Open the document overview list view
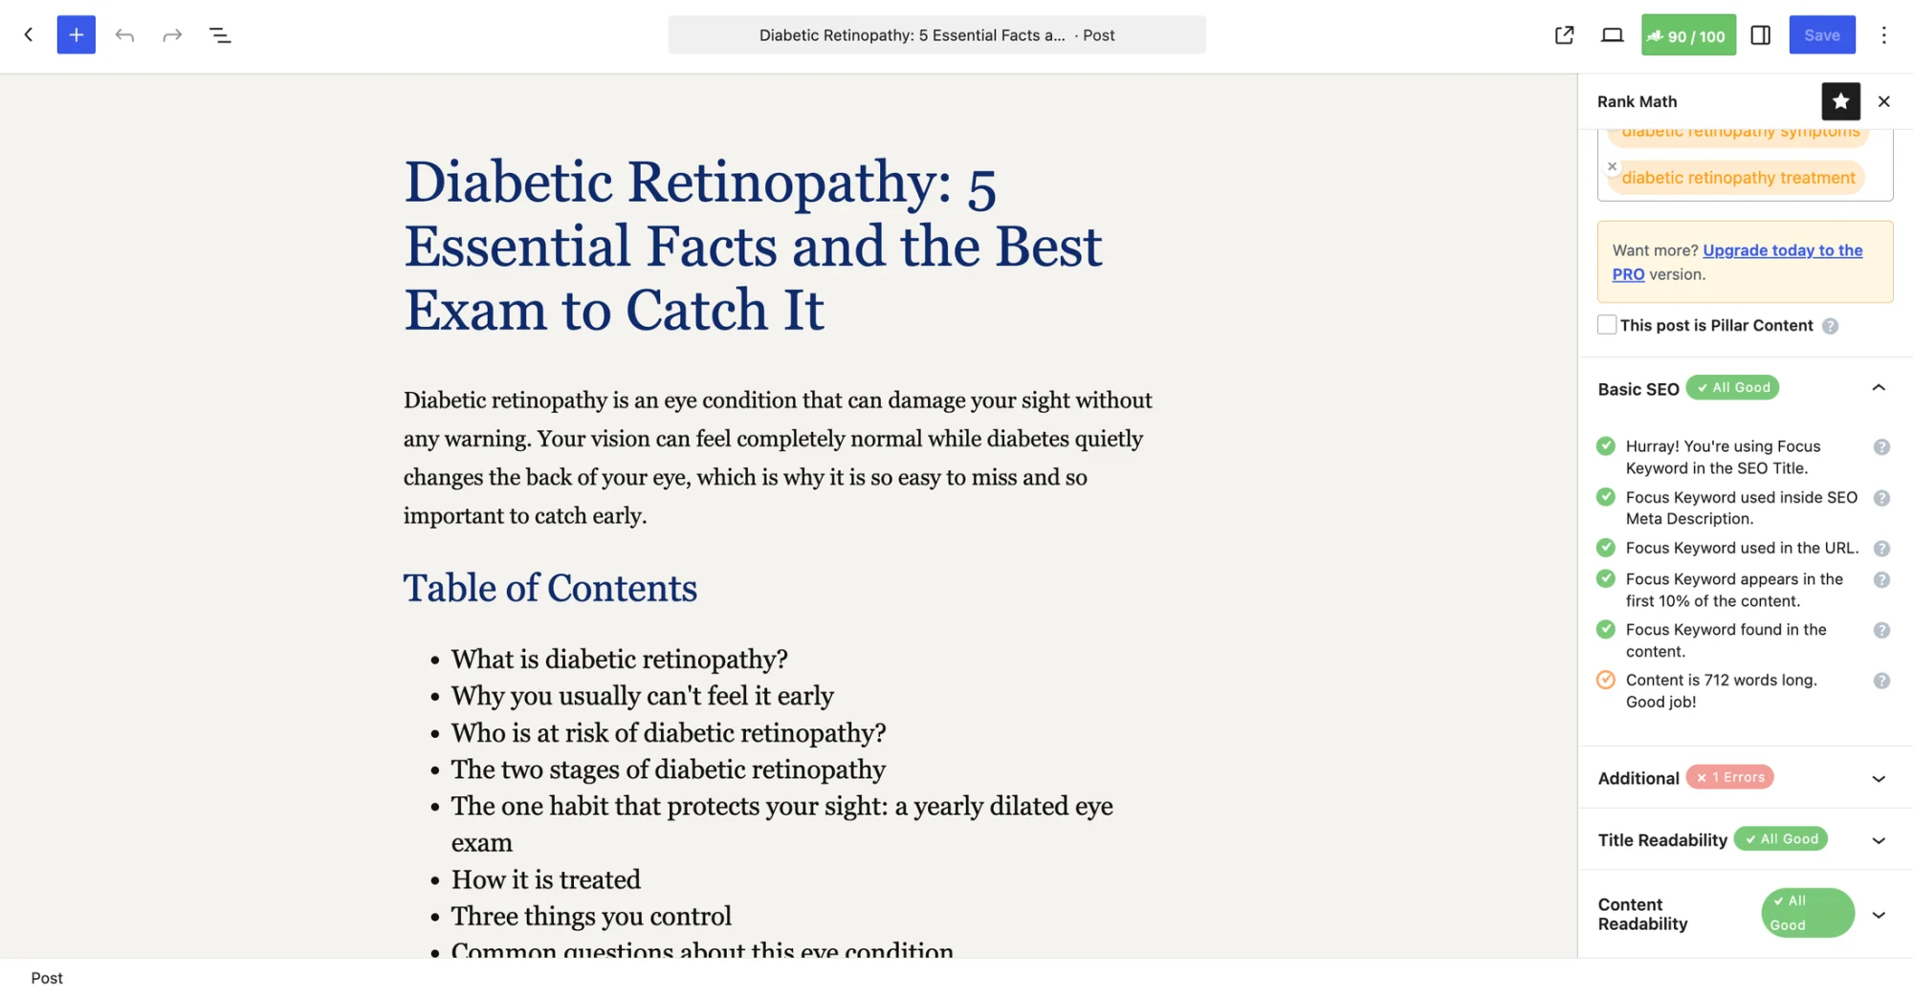 pos(220,35)
